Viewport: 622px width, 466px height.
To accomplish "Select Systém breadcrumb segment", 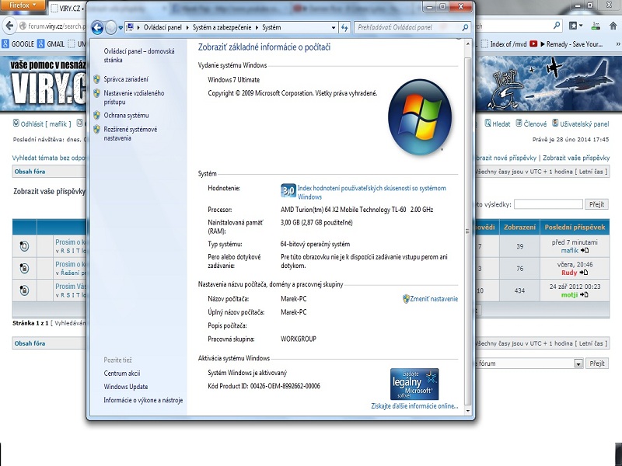I will click(x=271, y=27).
